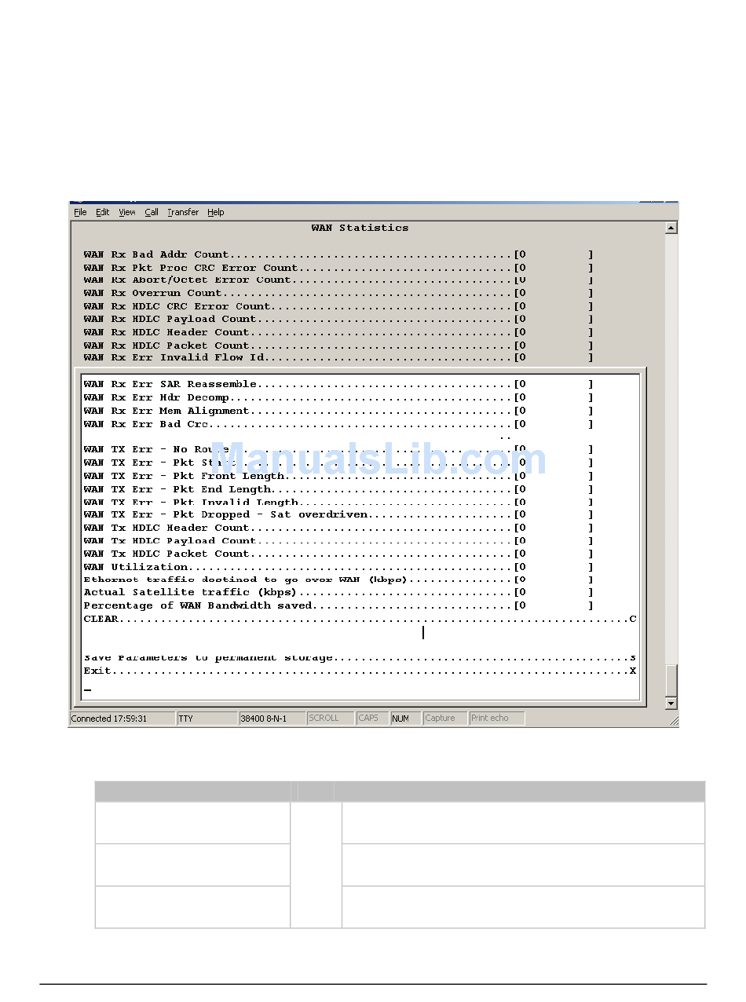Select the CLEAR option line

tap(360, 619)
